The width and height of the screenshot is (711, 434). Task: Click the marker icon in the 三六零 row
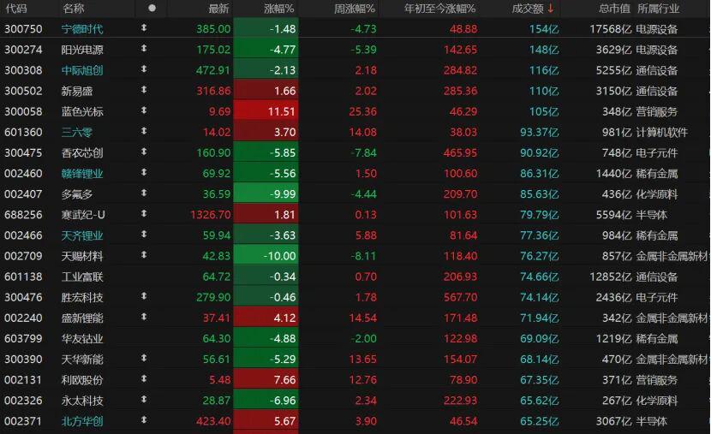[x=143, y=132]
